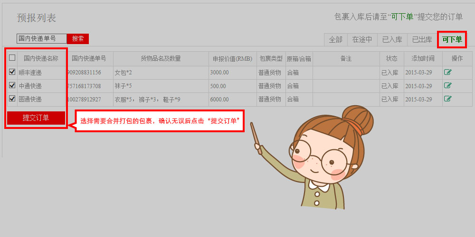Toggle the select-all checkbox in header

(12, 57)
